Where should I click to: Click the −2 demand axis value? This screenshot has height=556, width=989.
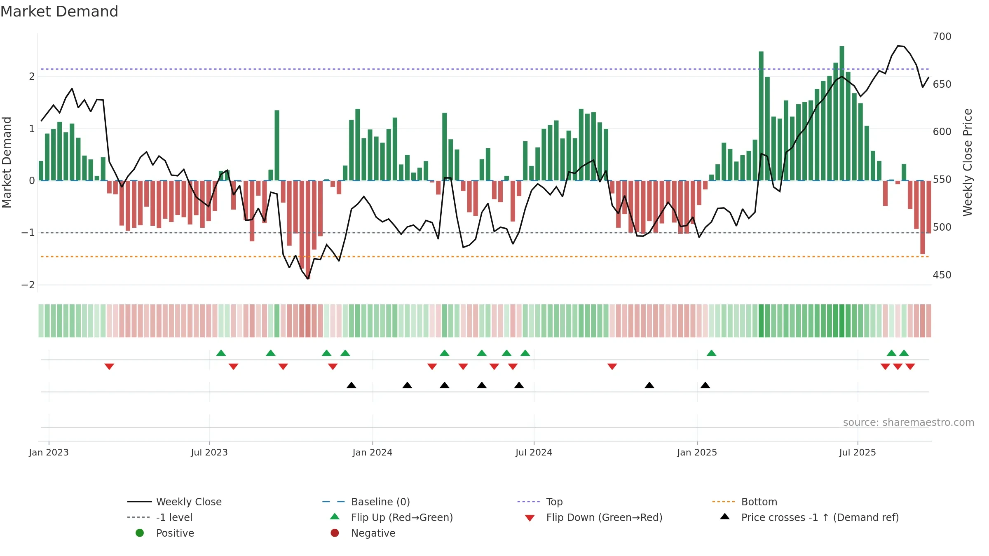point(28,285)
